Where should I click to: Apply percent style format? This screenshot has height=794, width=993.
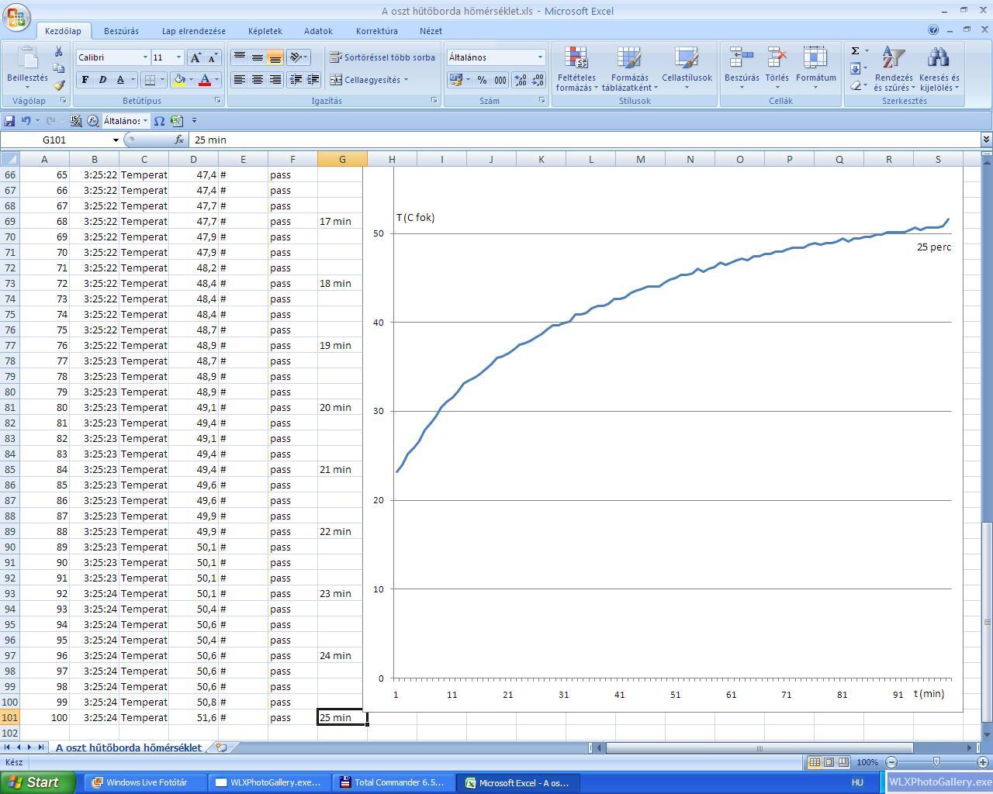point(482,79)
